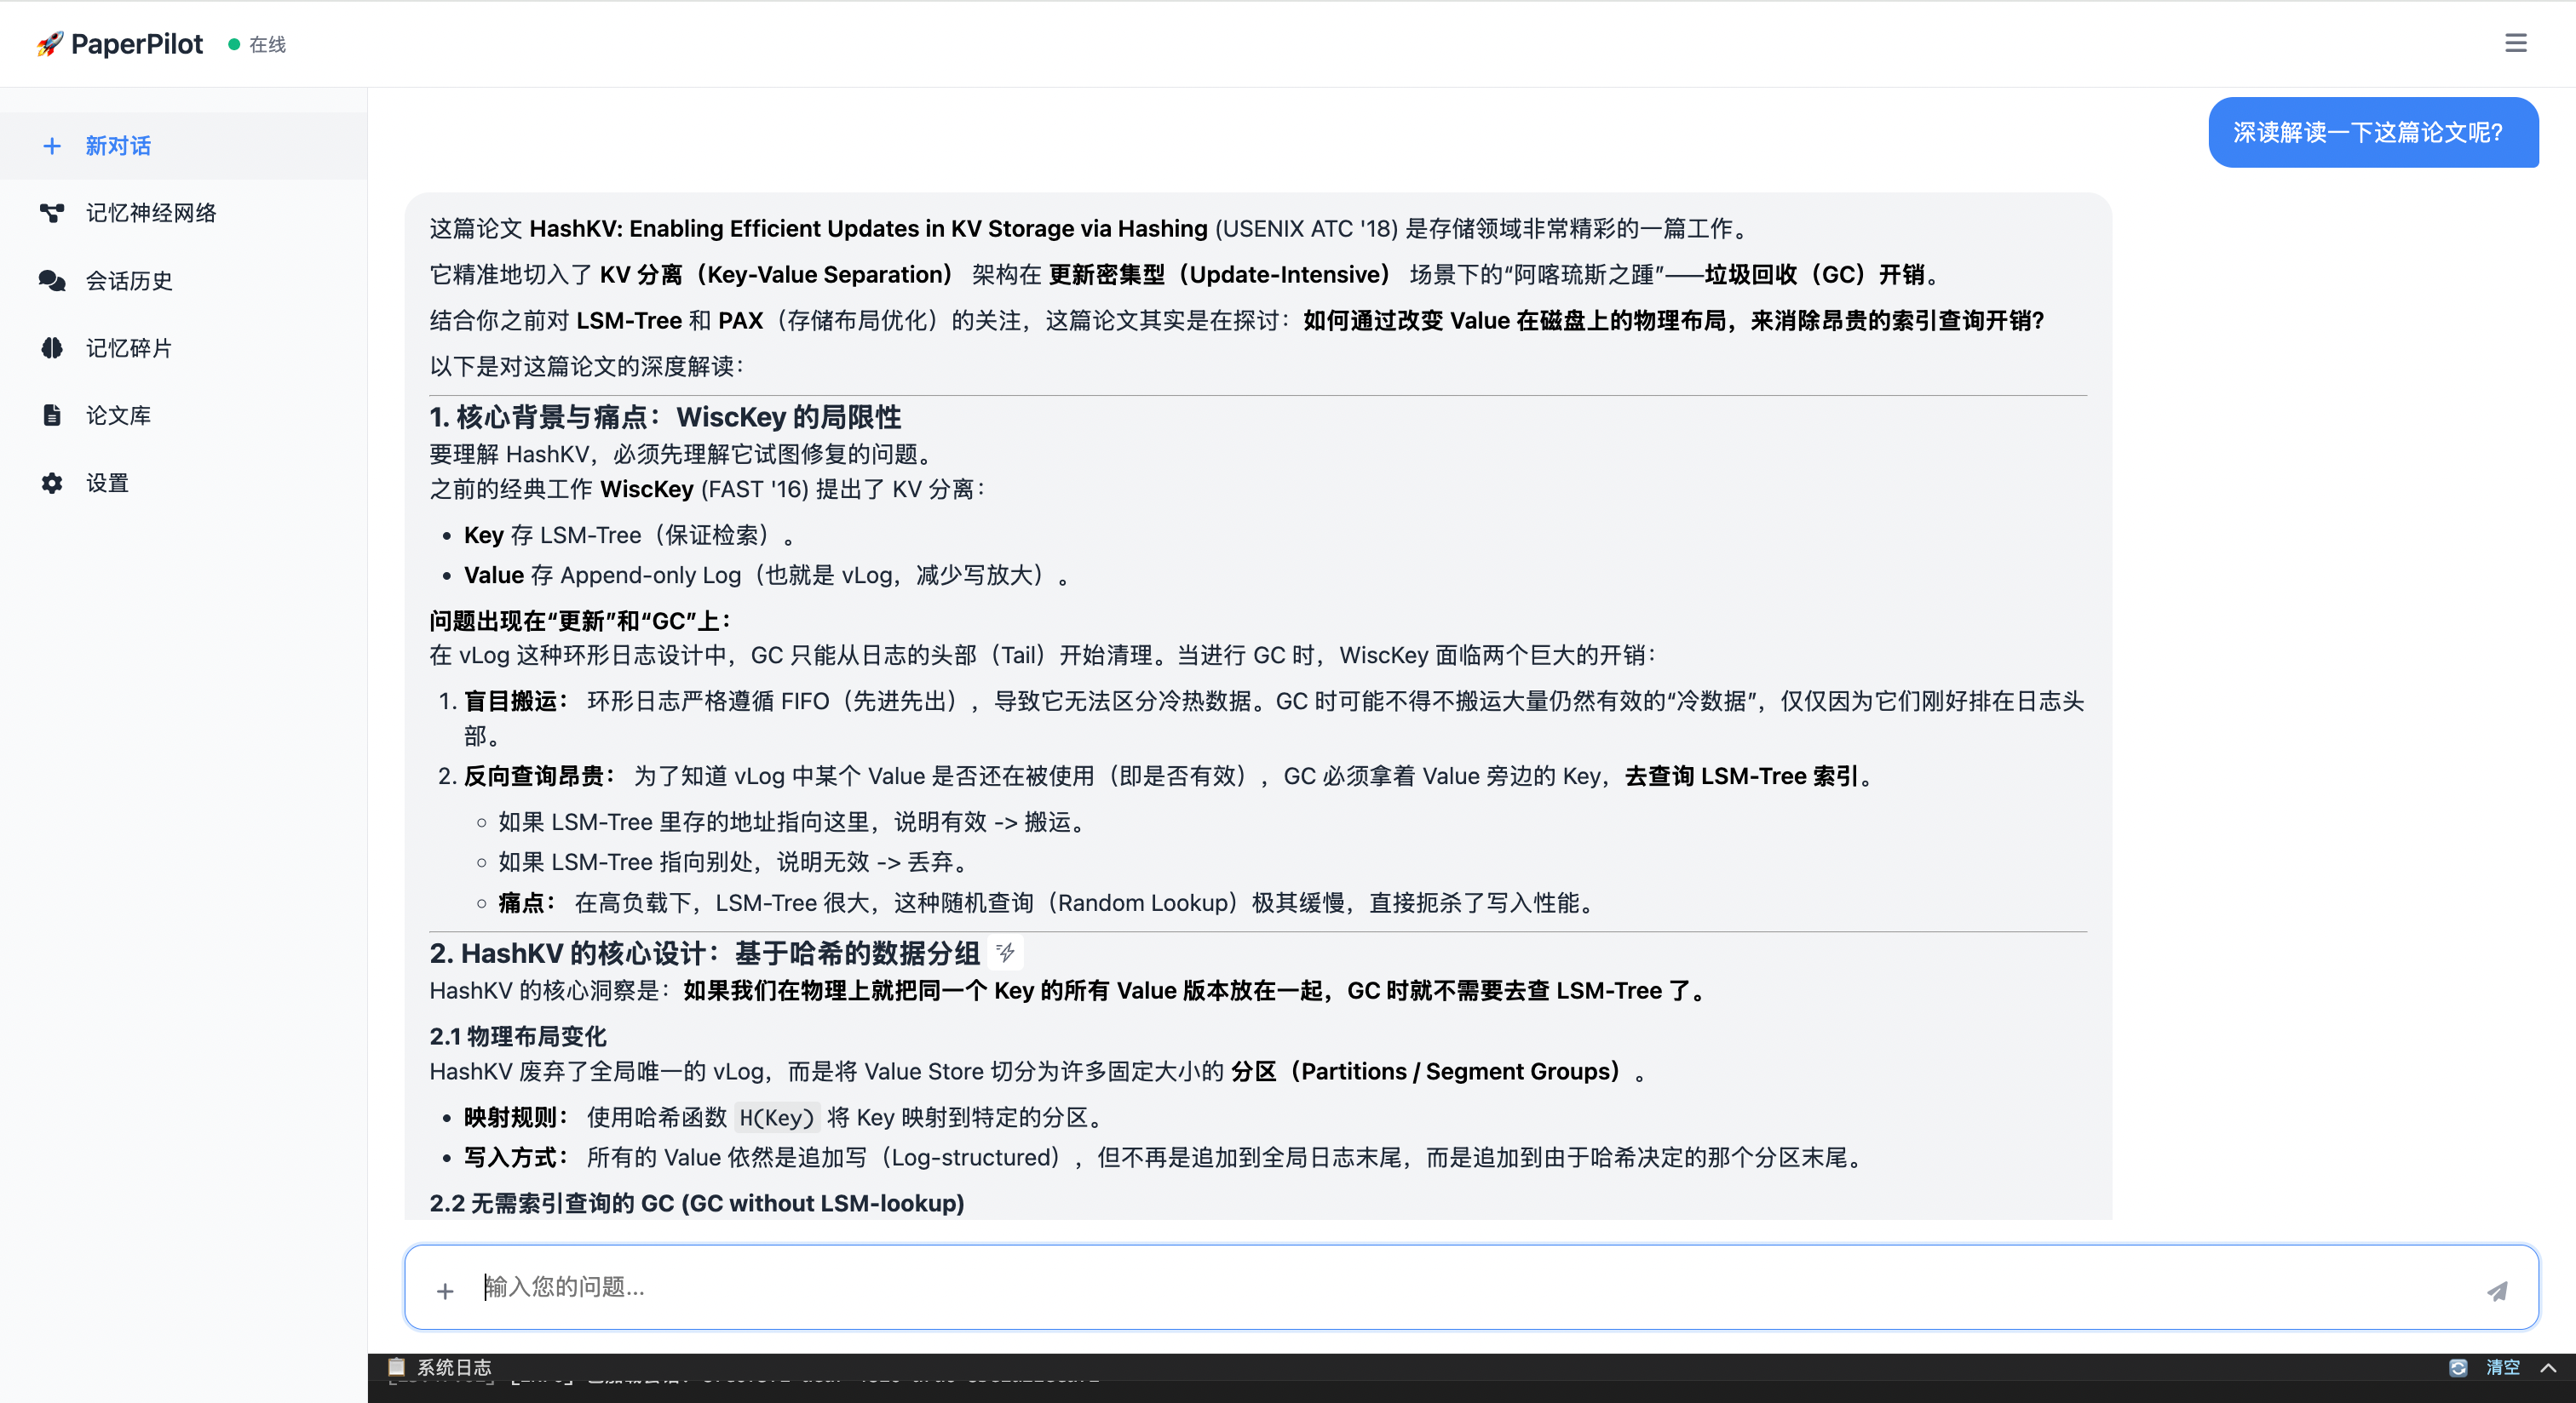The height and width of the screenshot is (1403, 2576).
Task: Clear the system log with 清空
Action: point(2503,1367)
